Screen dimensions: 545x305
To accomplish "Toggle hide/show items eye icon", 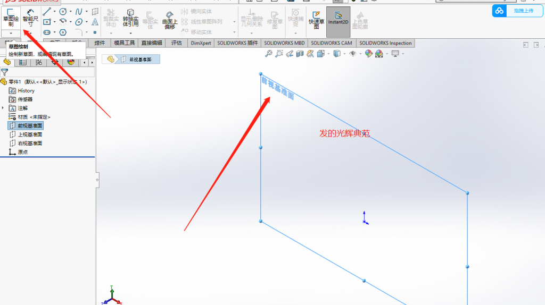I will click(352, 54).
